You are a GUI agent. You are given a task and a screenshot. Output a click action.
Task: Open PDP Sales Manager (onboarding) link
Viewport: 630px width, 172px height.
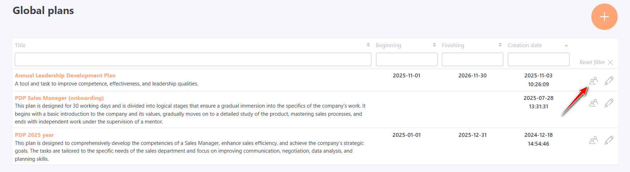click(59, 98)
